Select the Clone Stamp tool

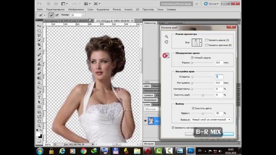click(39, 64)
